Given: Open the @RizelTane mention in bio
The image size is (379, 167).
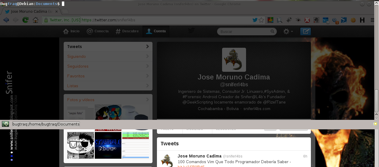Looking at the screenshot, I should (274, 102).
